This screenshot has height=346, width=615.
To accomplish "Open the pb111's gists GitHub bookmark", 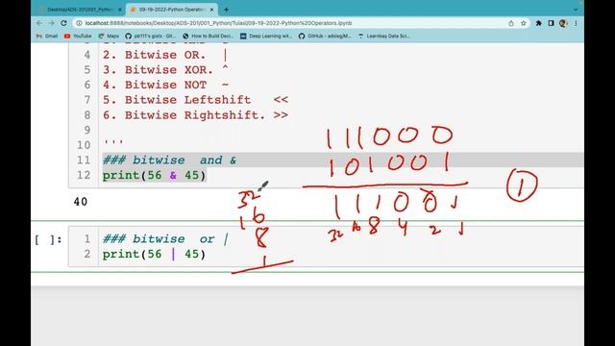I will (x=150, y=36).
